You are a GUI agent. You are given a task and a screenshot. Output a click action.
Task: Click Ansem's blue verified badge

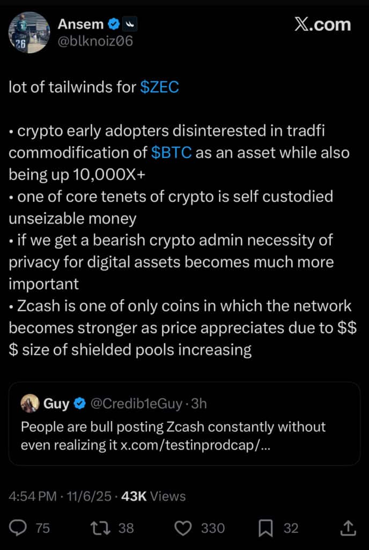pyautogui.click(x=113, y=24)
